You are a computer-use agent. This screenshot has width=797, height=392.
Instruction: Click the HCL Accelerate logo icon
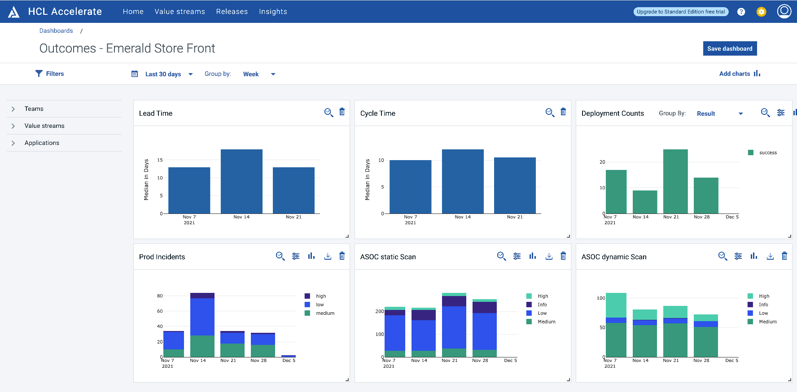pos(14,12)
